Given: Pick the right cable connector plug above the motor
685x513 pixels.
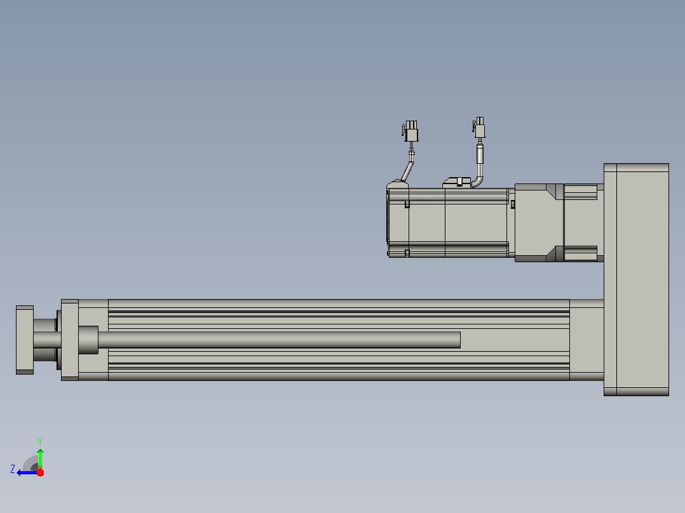Looking at the screenshot, I should (479, 127).
